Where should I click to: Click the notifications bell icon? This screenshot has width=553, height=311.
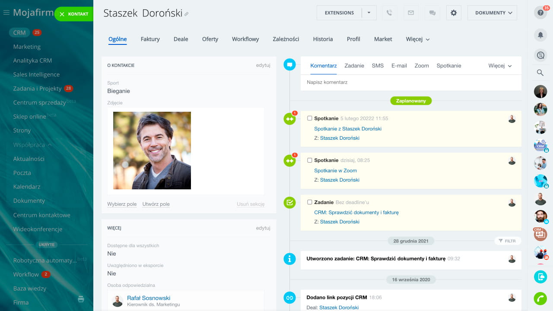point(540,35)
